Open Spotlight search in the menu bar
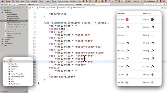 pyautogui.click(x=157, y=1)
